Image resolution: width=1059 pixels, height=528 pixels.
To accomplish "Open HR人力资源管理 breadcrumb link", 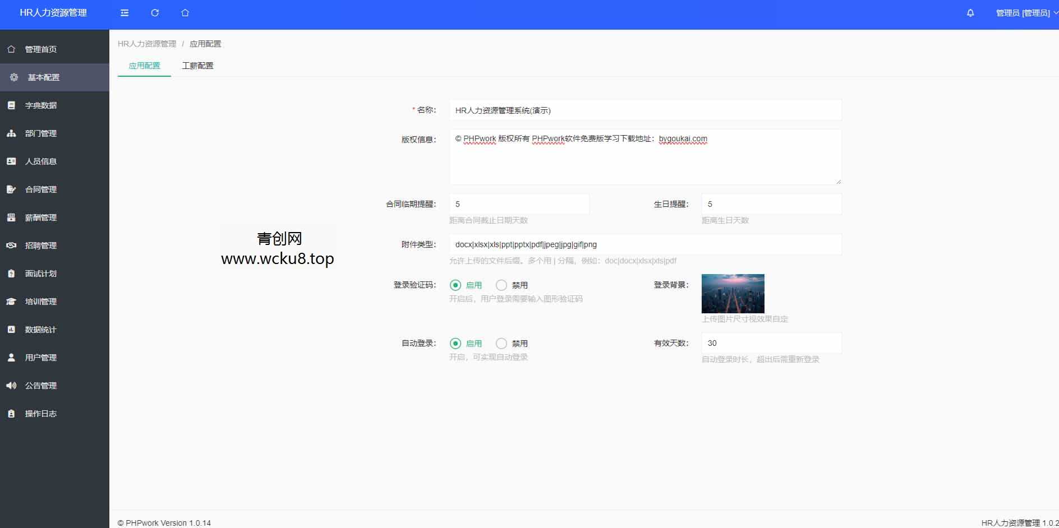I will tap(147, 43).
